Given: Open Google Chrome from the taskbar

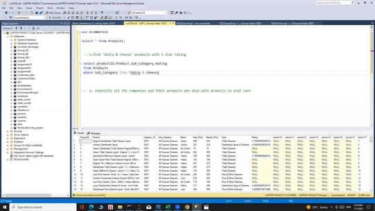Looking at the screenshot, I should point(187,207).
